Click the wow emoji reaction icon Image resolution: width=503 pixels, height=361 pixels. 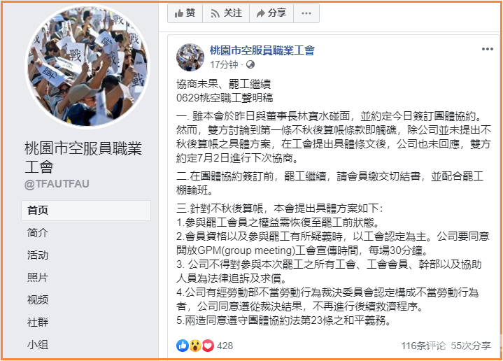[195, 346]
